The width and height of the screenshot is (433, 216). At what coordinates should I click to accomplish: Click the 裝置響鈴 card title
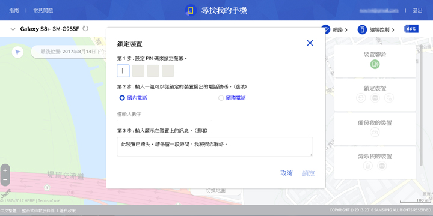coord(375,54)
